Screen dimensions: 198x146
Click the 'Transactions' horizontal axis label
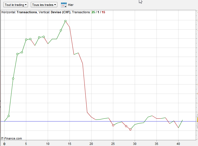(27, 12)
